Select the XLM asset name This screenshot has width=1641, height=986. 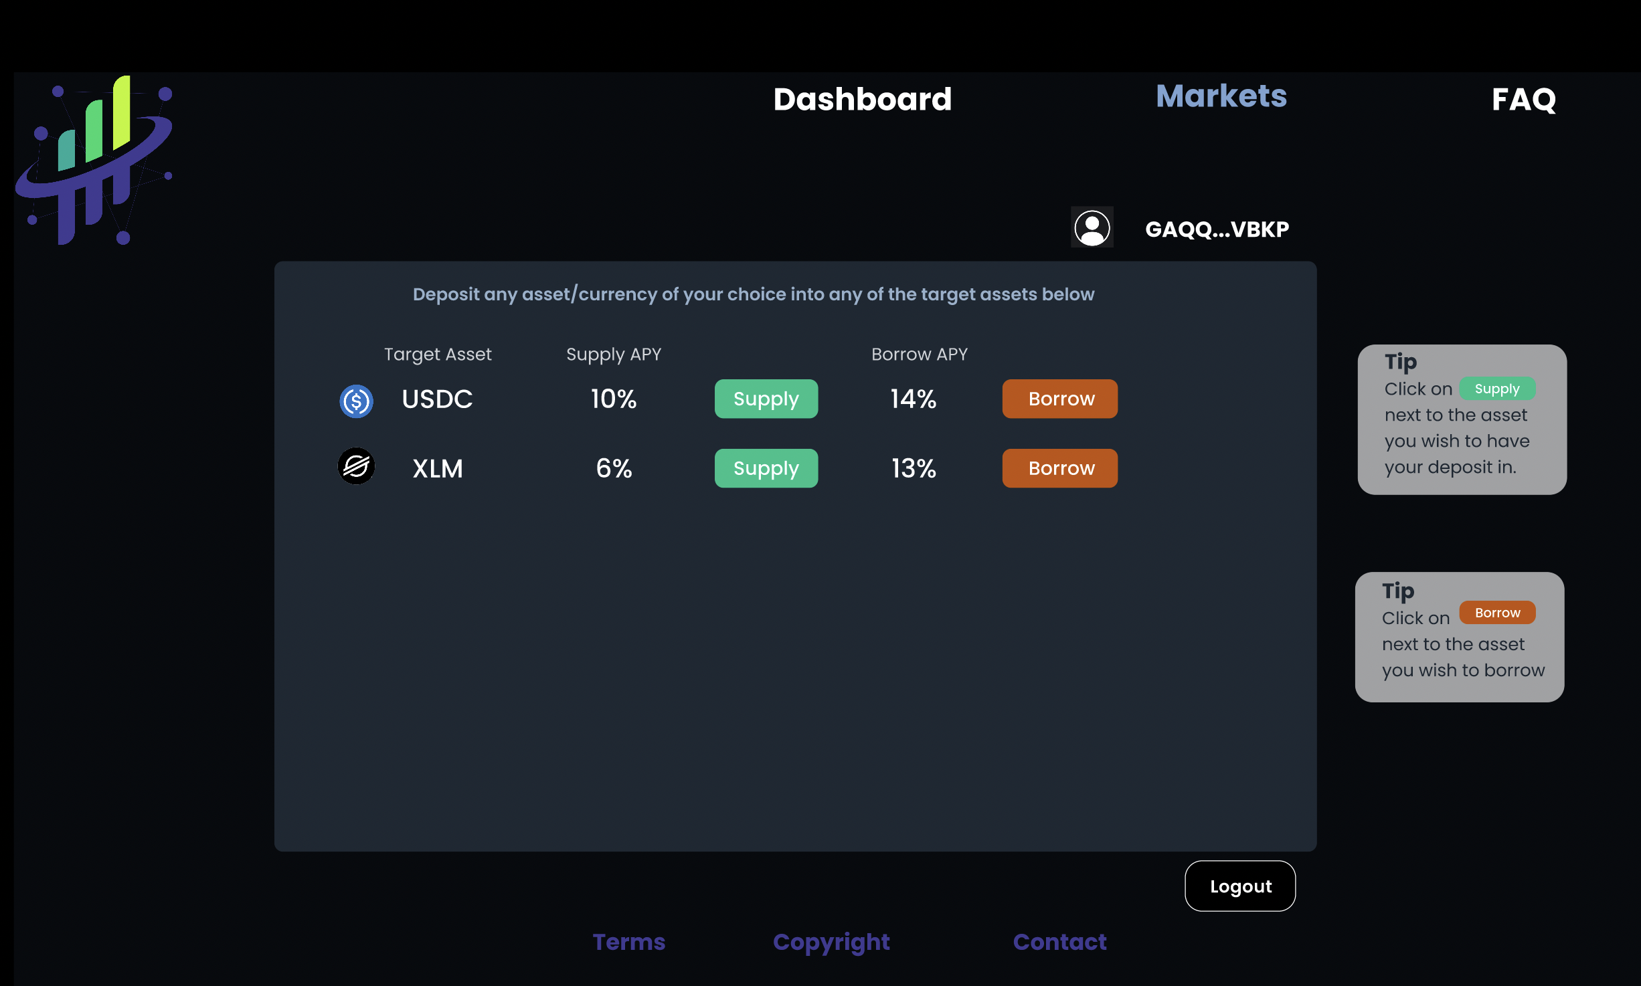tap(437, 468)
